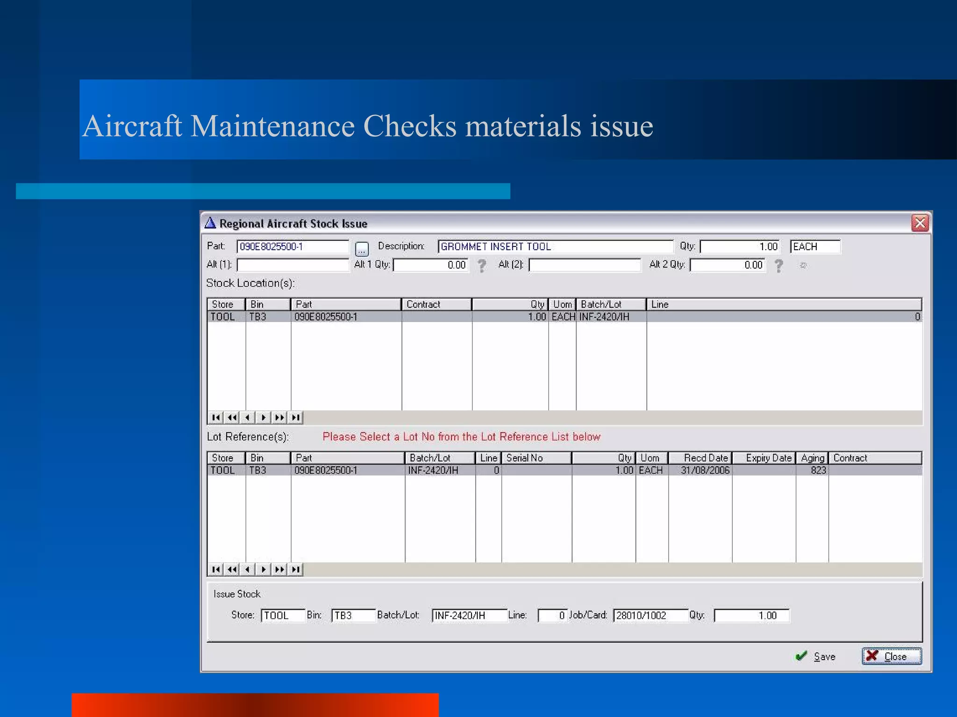Save the stock issue
Screen dimensions: 957x717
pos(815,656)
